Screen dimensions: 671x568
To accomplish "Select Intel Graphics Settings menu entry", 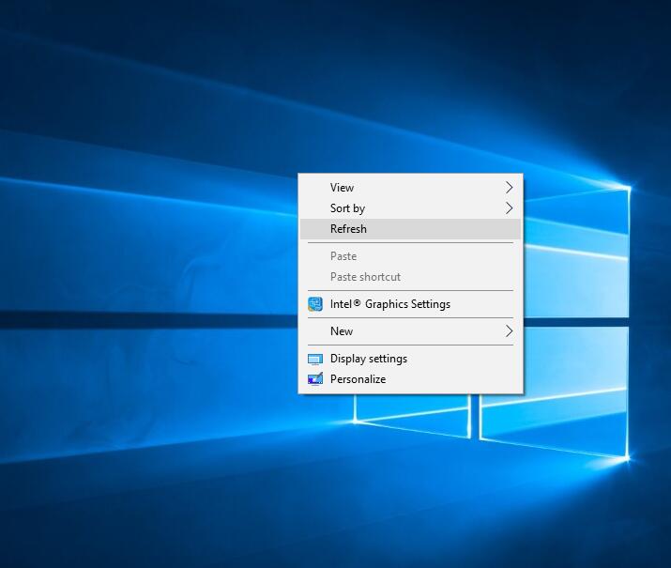I will click(410, 304).
